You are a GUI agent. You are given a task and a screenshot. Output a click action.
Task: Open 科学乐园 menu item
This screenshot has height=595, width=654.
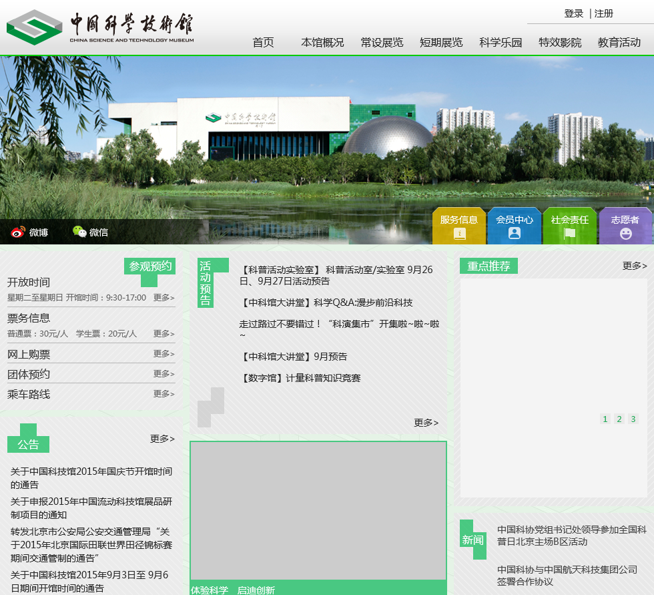click(501, 43)
